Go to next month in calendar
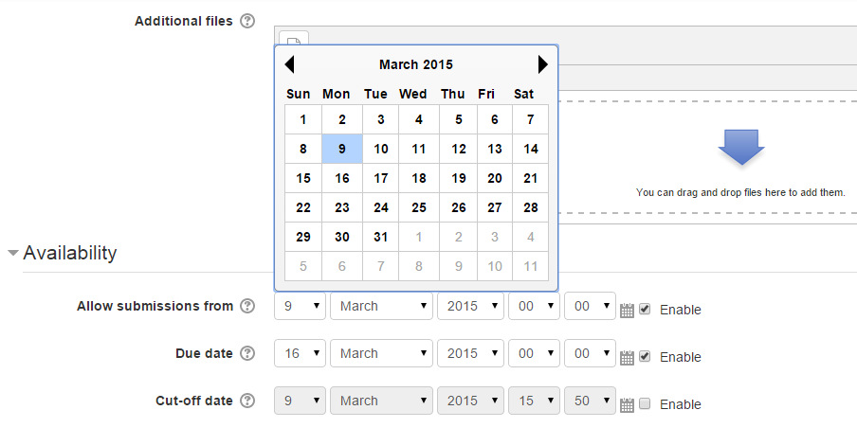Viewport: 857px width, 428px height. click(x=542, y=64)
